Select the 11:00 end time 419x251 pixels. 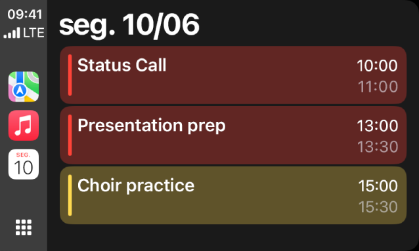pos(378,87)
